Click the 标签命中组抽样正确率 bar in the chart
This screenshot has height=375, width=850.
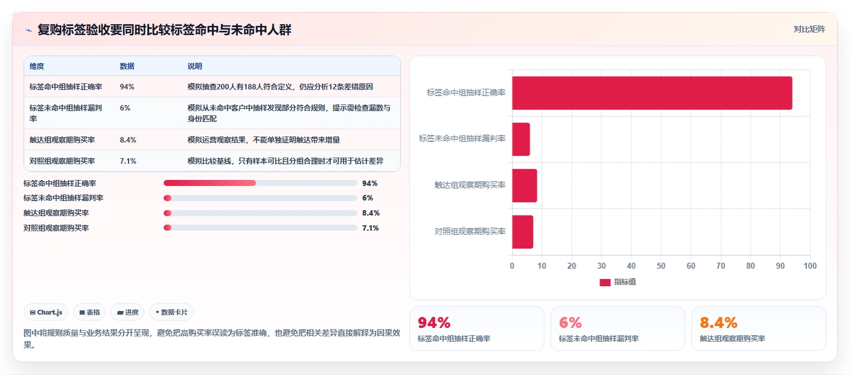coord(652,93)
